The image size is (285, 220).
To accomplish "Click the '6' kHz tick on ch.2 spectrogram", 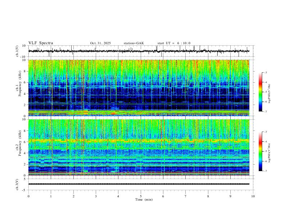I will [25, 142].
